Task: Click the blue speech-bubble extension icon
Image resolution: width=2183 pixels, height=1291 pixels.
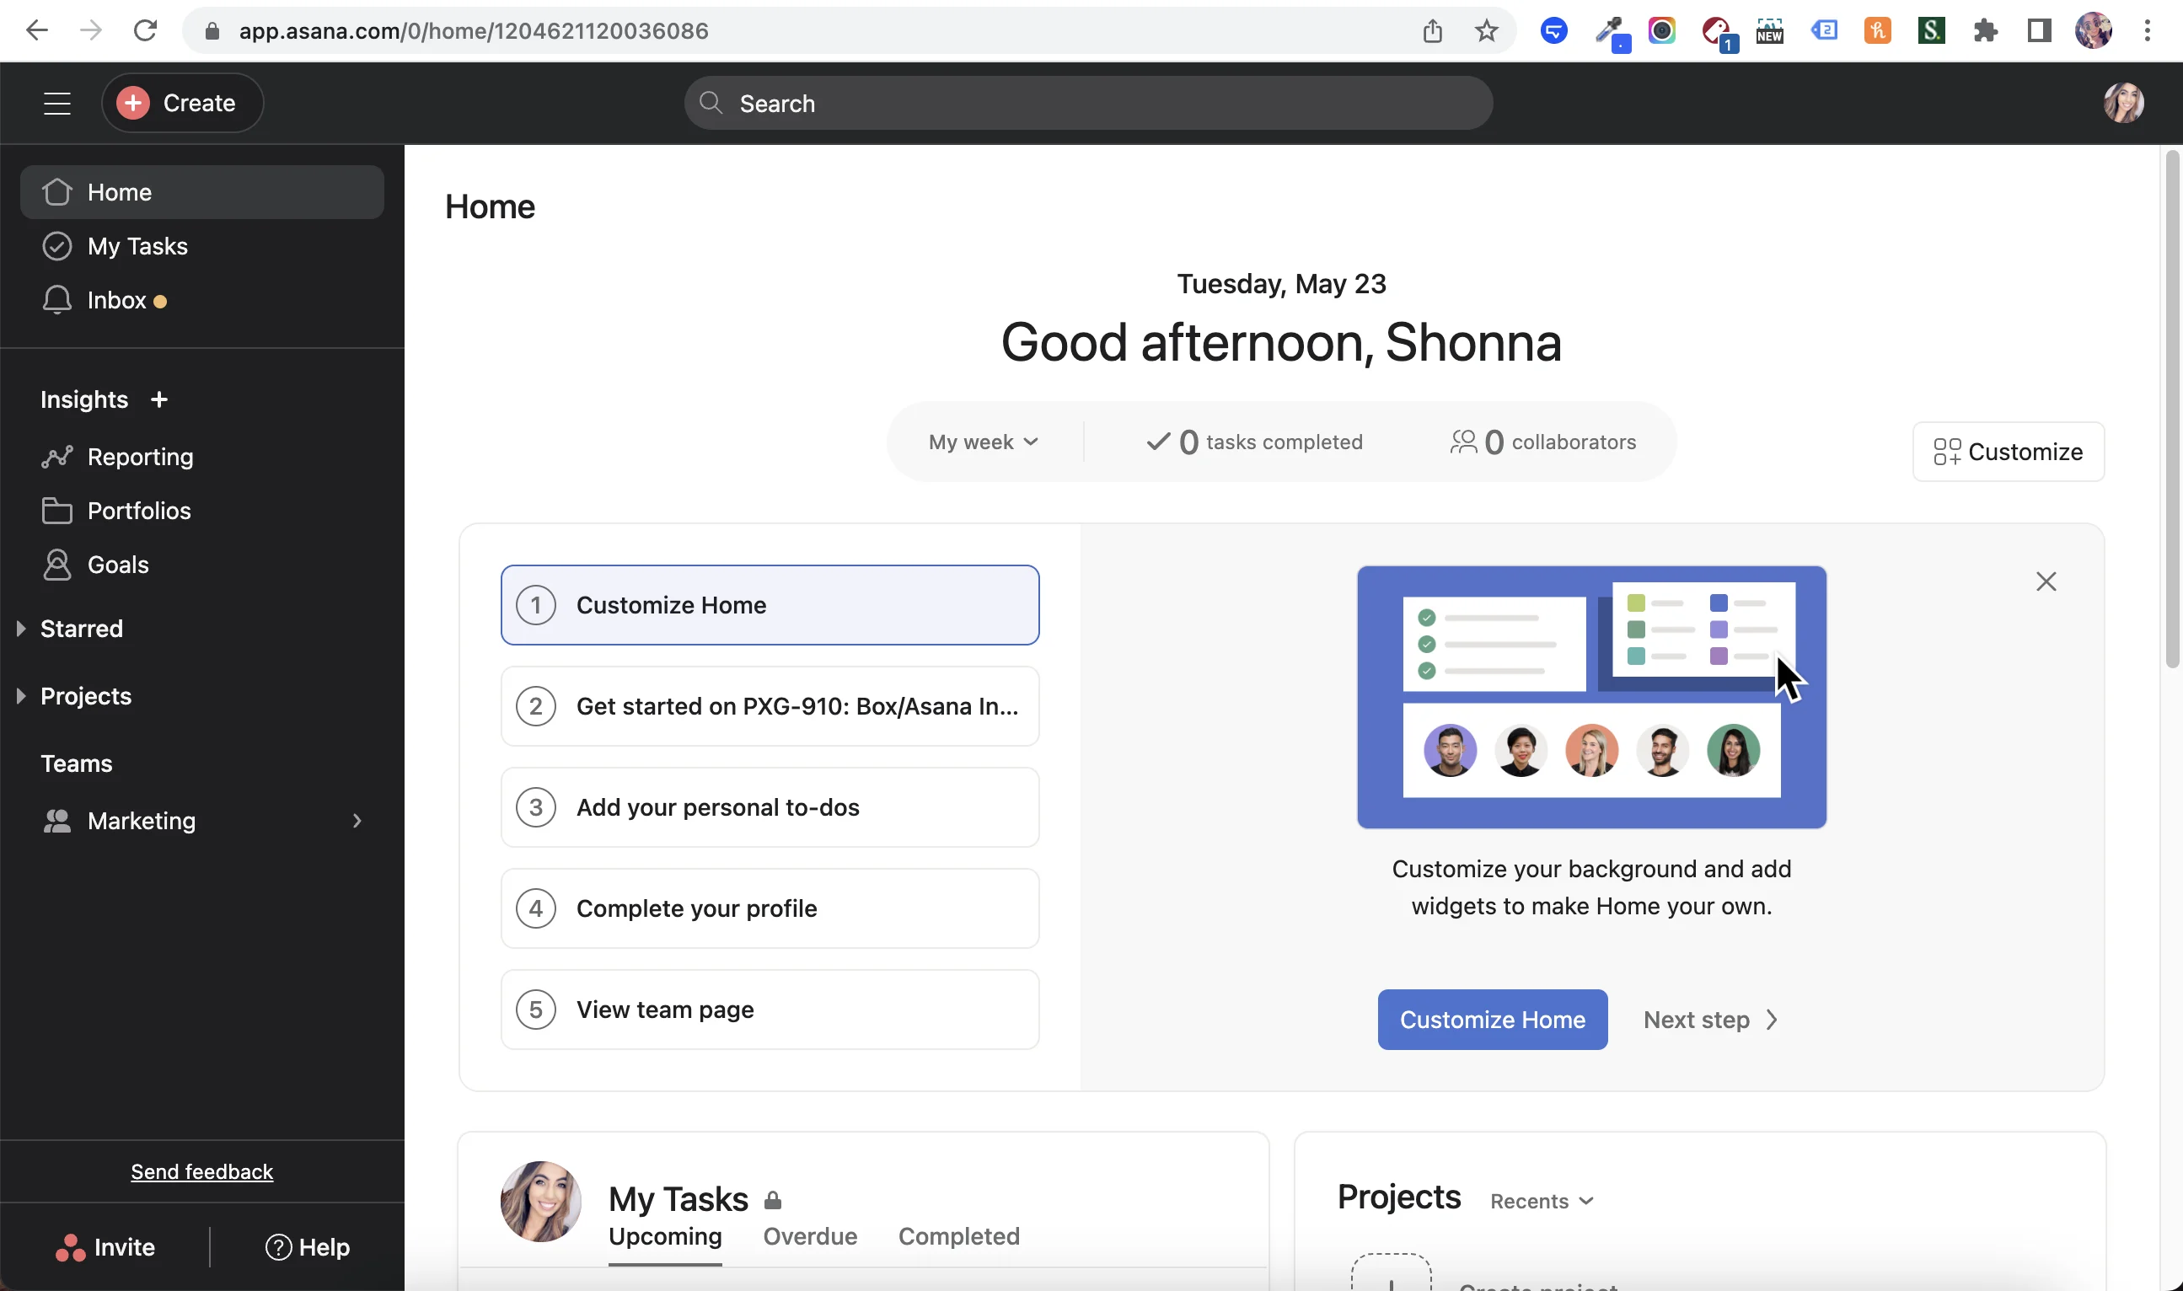Action: [1553, 31]
